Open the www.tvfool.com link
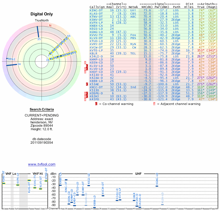 42,164
